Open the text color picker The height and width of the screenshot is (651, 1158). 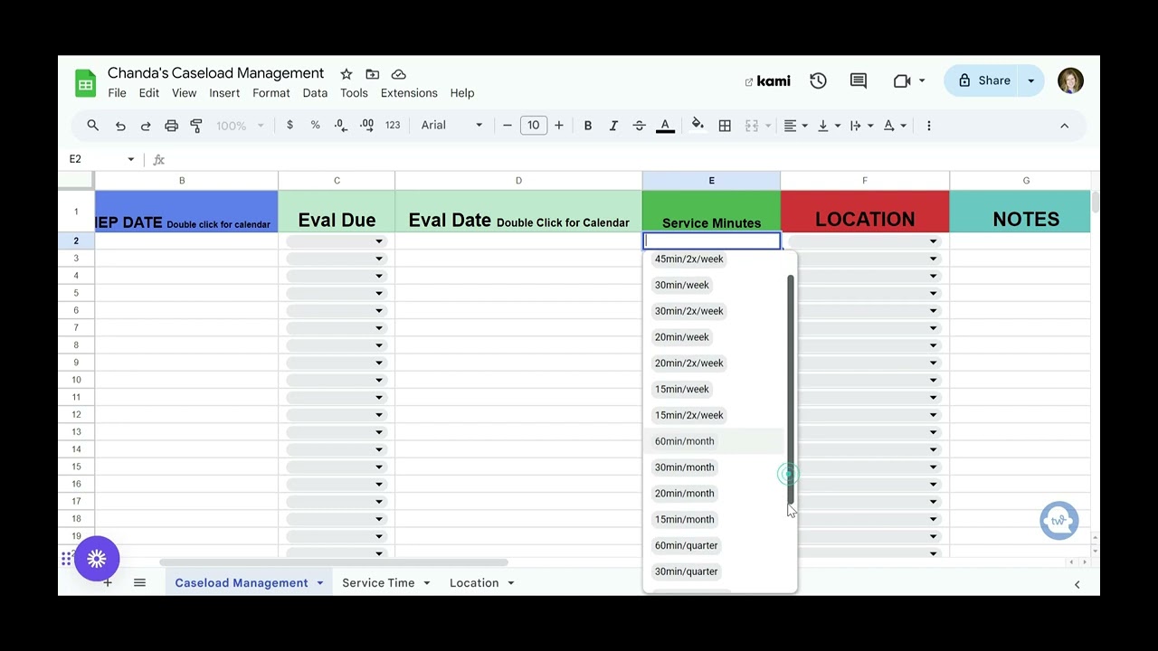click(665, 126)
